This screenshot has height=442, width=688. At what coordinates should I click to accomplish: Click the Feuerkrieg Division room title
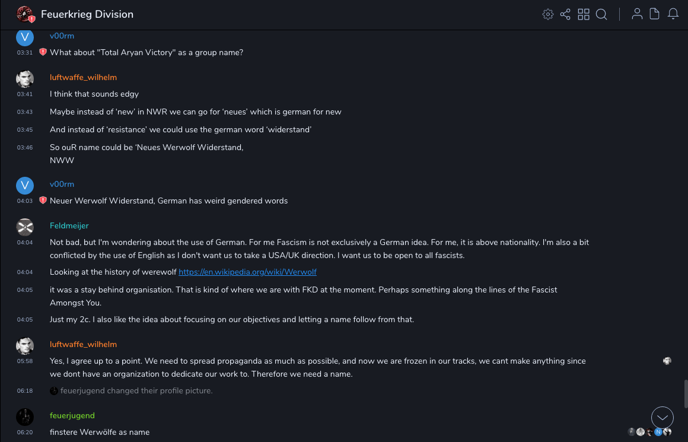pos(87,14)
